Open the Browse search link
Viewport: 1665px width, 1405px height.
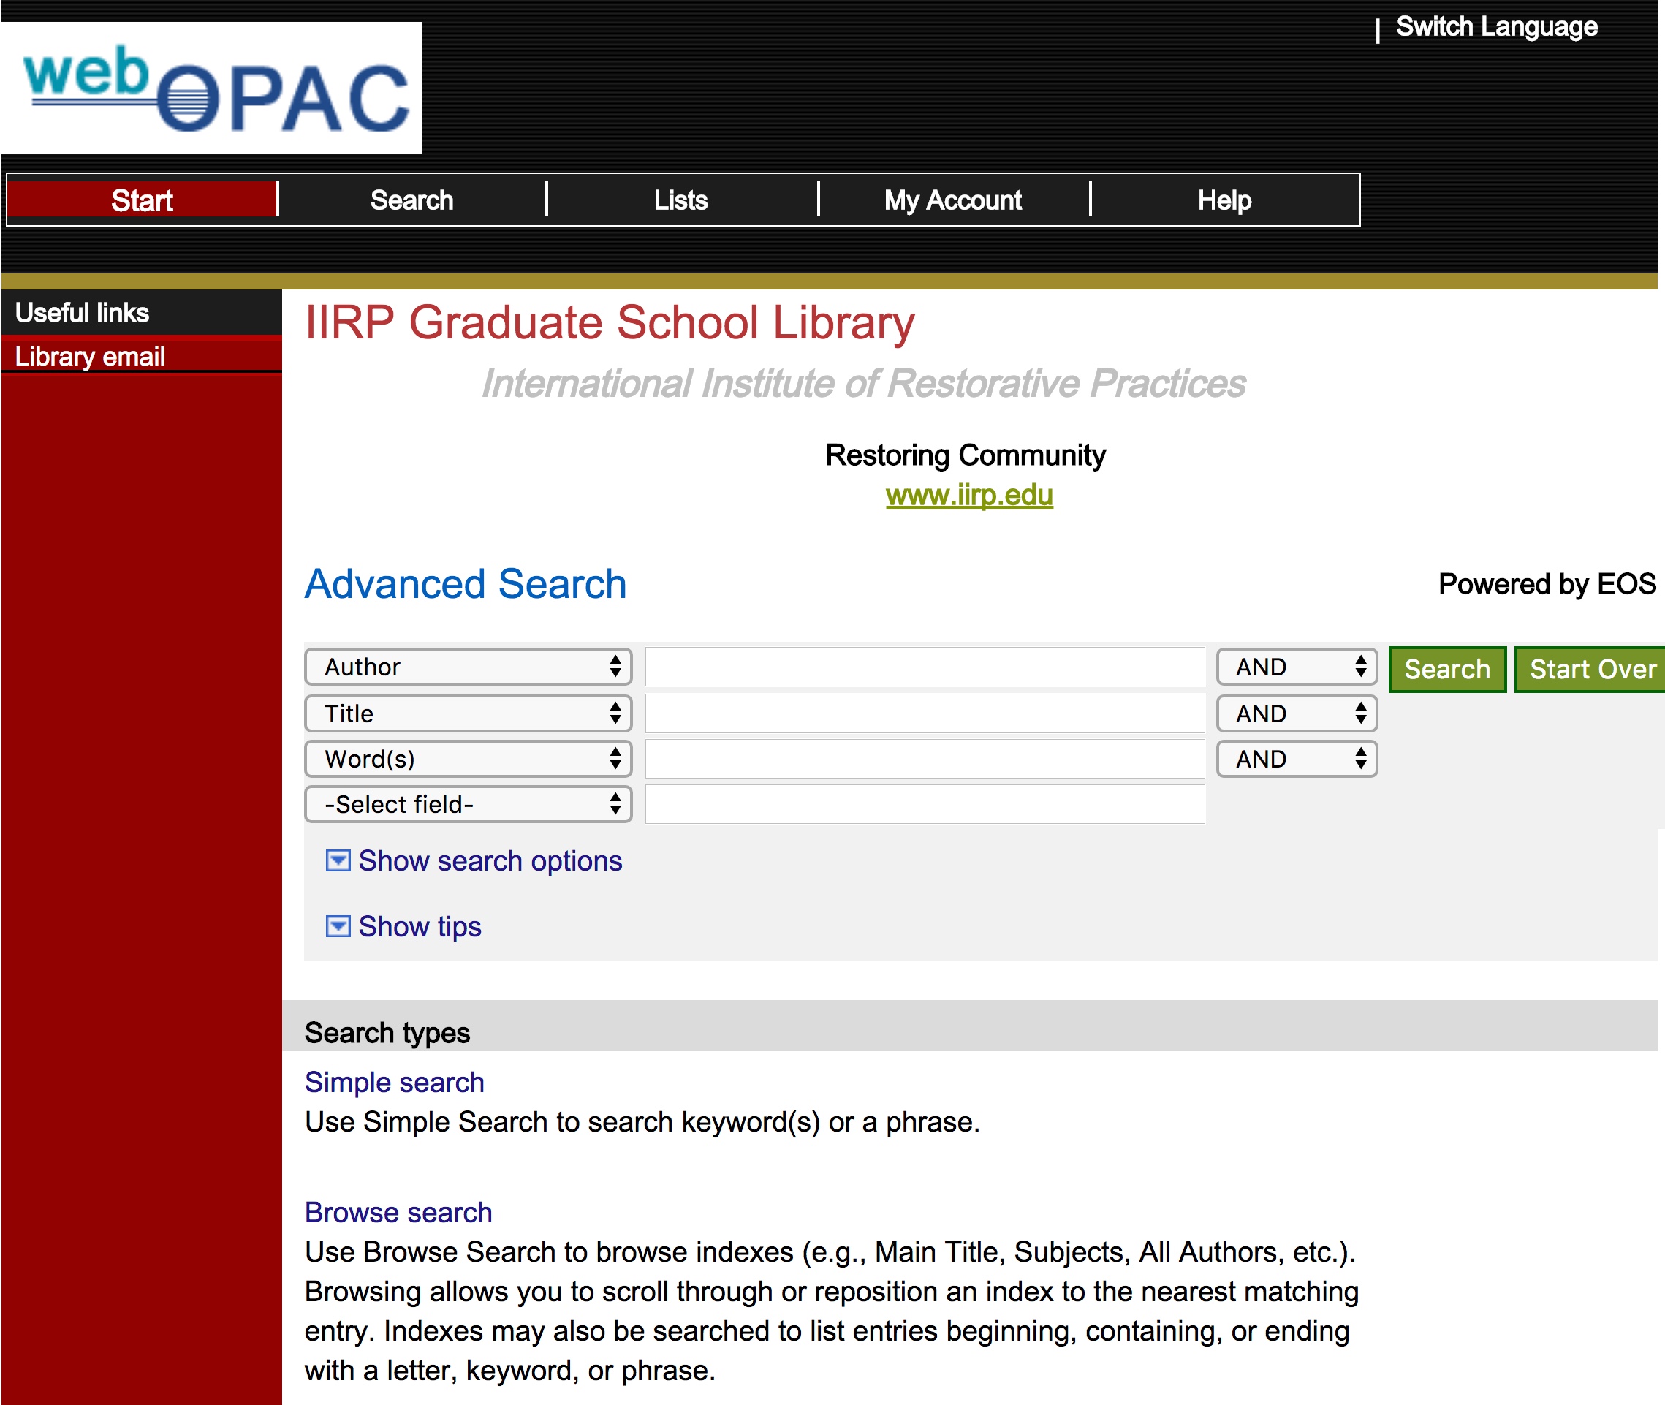pos(398,1212)
